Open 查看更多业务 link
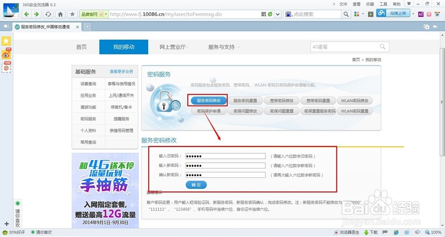Screen dimensions: 445x237 coord(121,72)
